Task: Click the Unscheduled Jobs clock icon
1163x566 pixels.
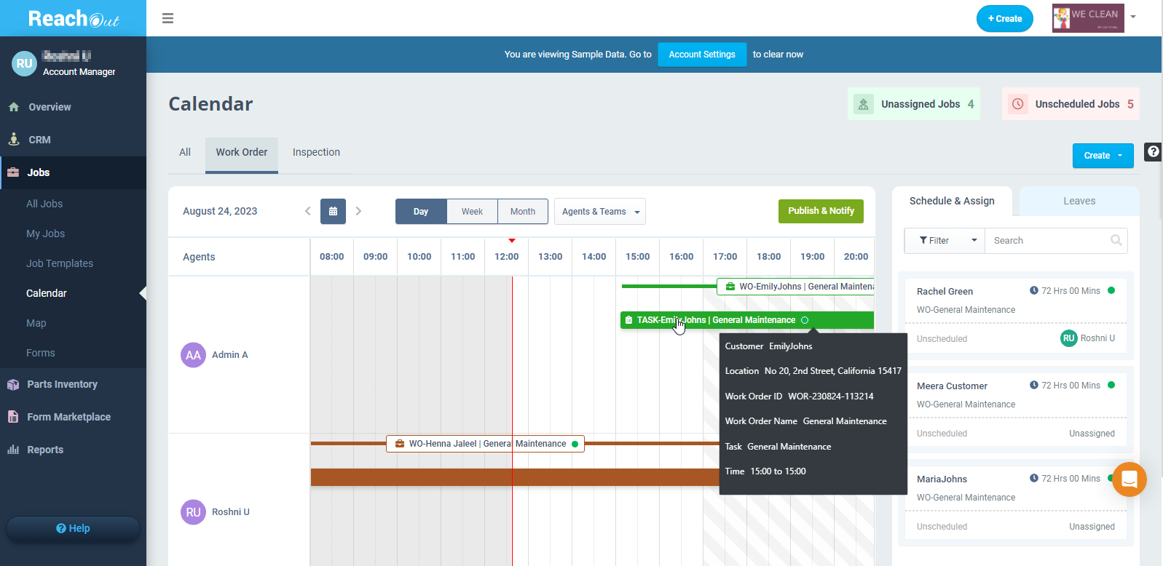Action: tap(1017, 104)
